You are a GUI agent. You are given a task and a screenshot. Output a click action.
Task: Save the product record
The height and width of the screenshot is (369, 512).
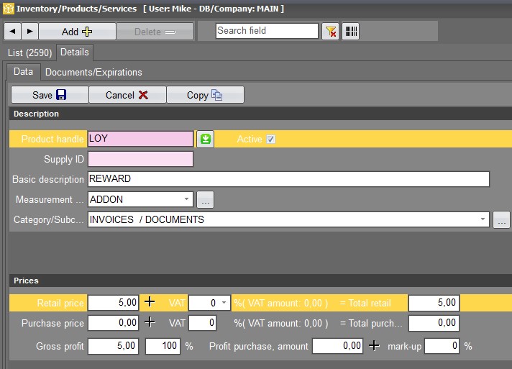click(50, 95)
